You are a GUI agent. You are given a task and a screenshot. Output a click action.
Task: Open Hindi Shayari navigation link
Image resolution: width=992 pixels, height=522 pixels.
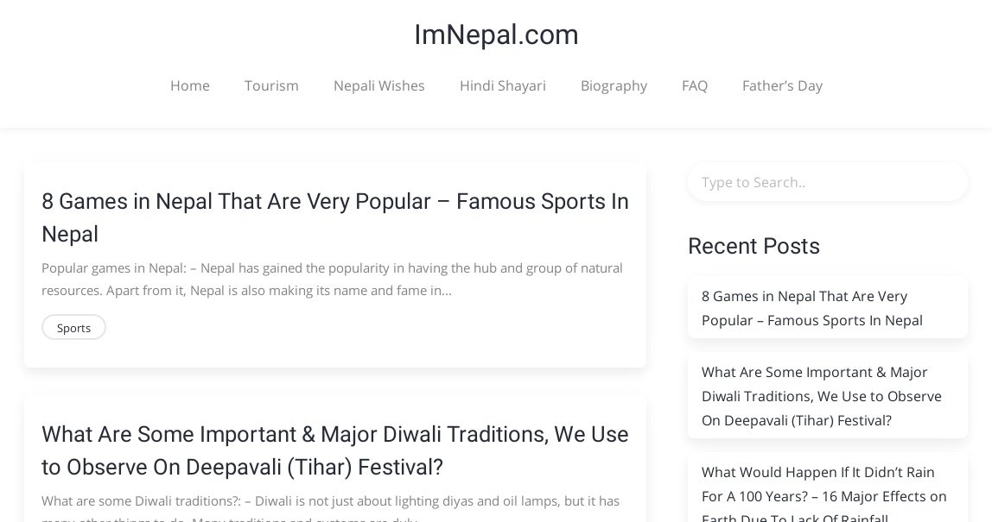point(502,85)
